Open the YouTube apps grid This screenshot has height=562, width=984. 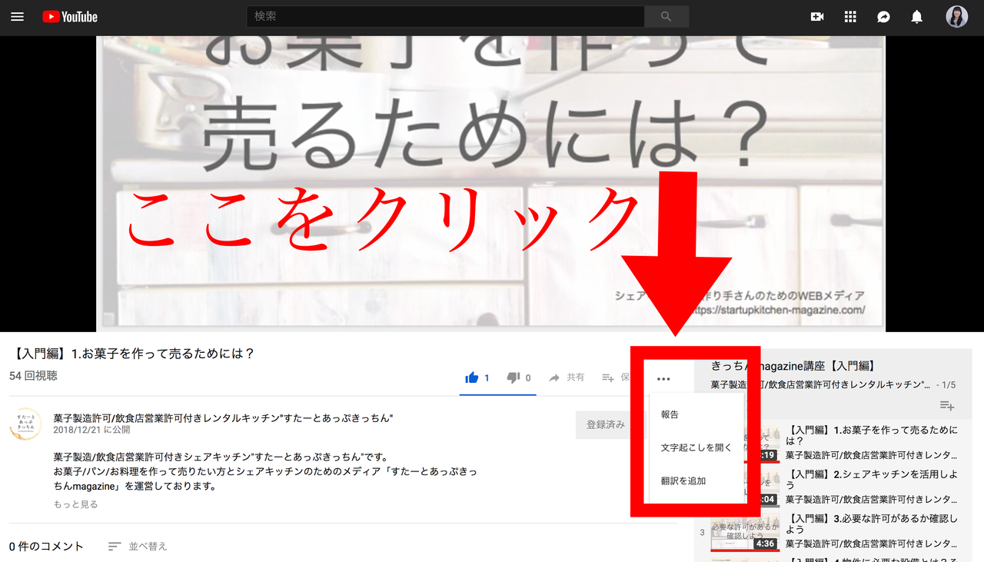[850, 17]
